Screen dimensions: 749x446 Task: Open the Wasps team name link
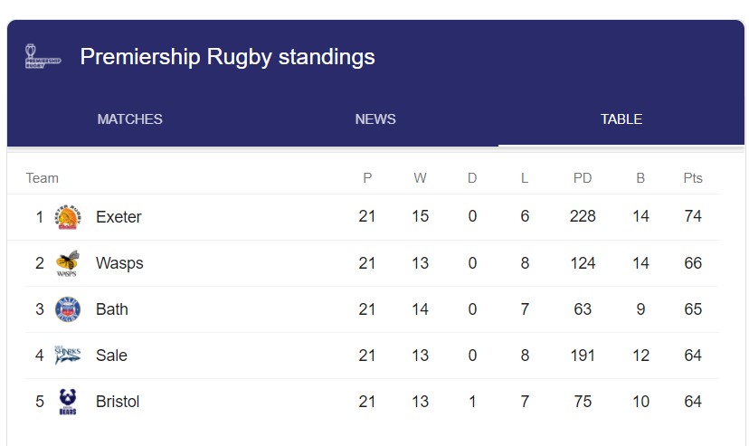click(x=119, y=263)
